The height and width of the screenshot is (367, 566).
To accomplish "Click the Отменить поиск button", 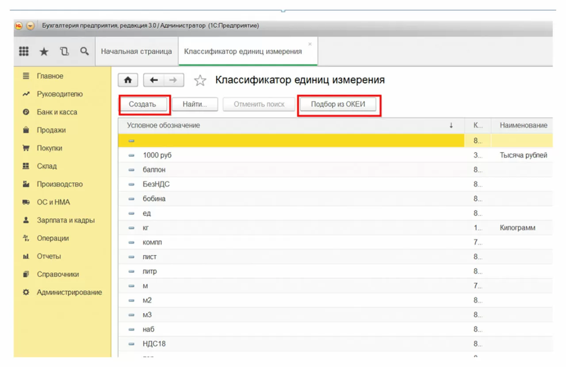I will pyautogui.click(x=259, y=104).
